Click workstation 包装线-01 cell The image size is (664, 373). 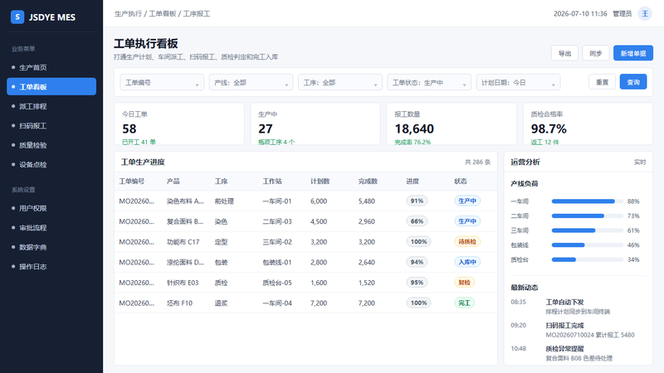(277, 262)
